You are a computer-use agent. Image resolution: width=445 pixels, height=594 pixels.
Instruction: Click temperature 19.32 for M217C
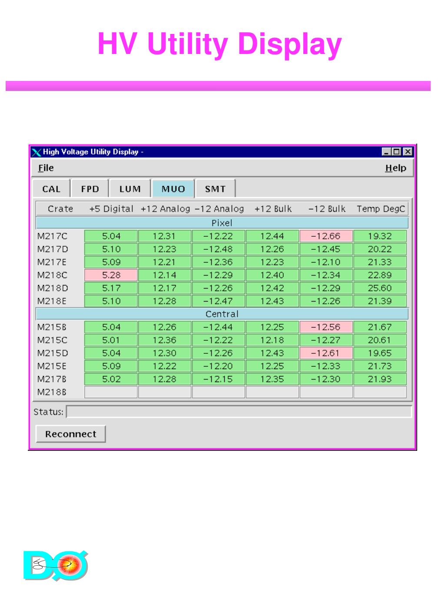[x=380, y=236]
